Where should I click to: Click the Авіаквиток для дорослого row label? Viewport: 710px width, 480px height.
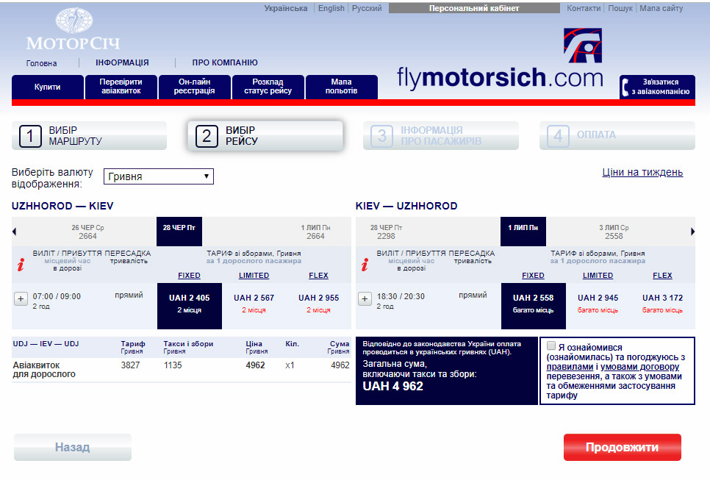[44, 370]
